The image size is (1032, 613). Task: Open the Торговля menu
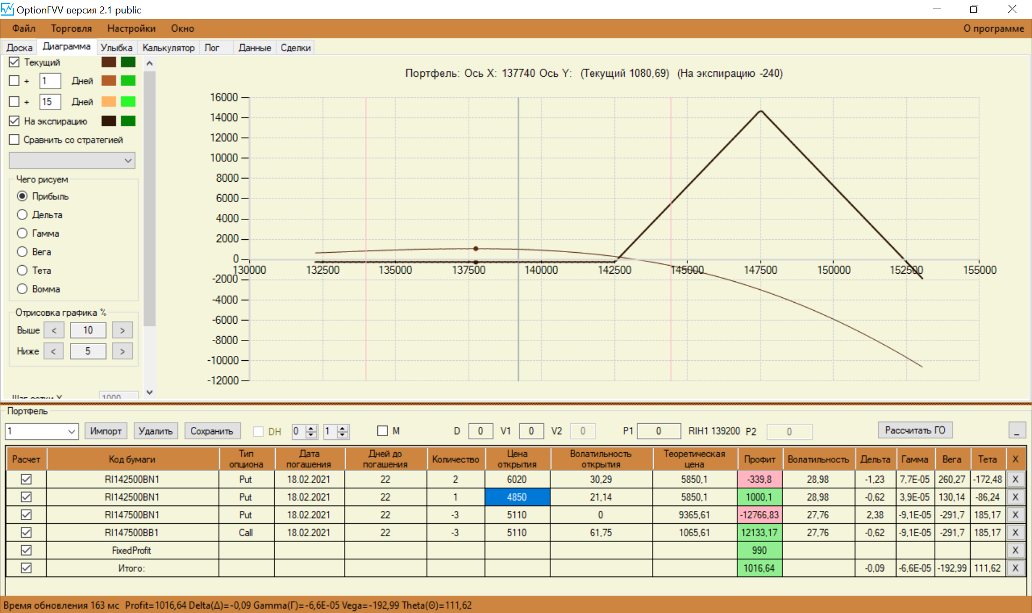tap(71, 28)
